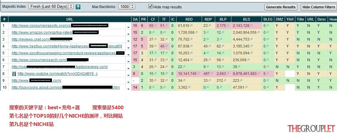Click arrow icon next to RDD 61,610
The height and width of the screenshot is (134, 337).
(x=191, y=26)
